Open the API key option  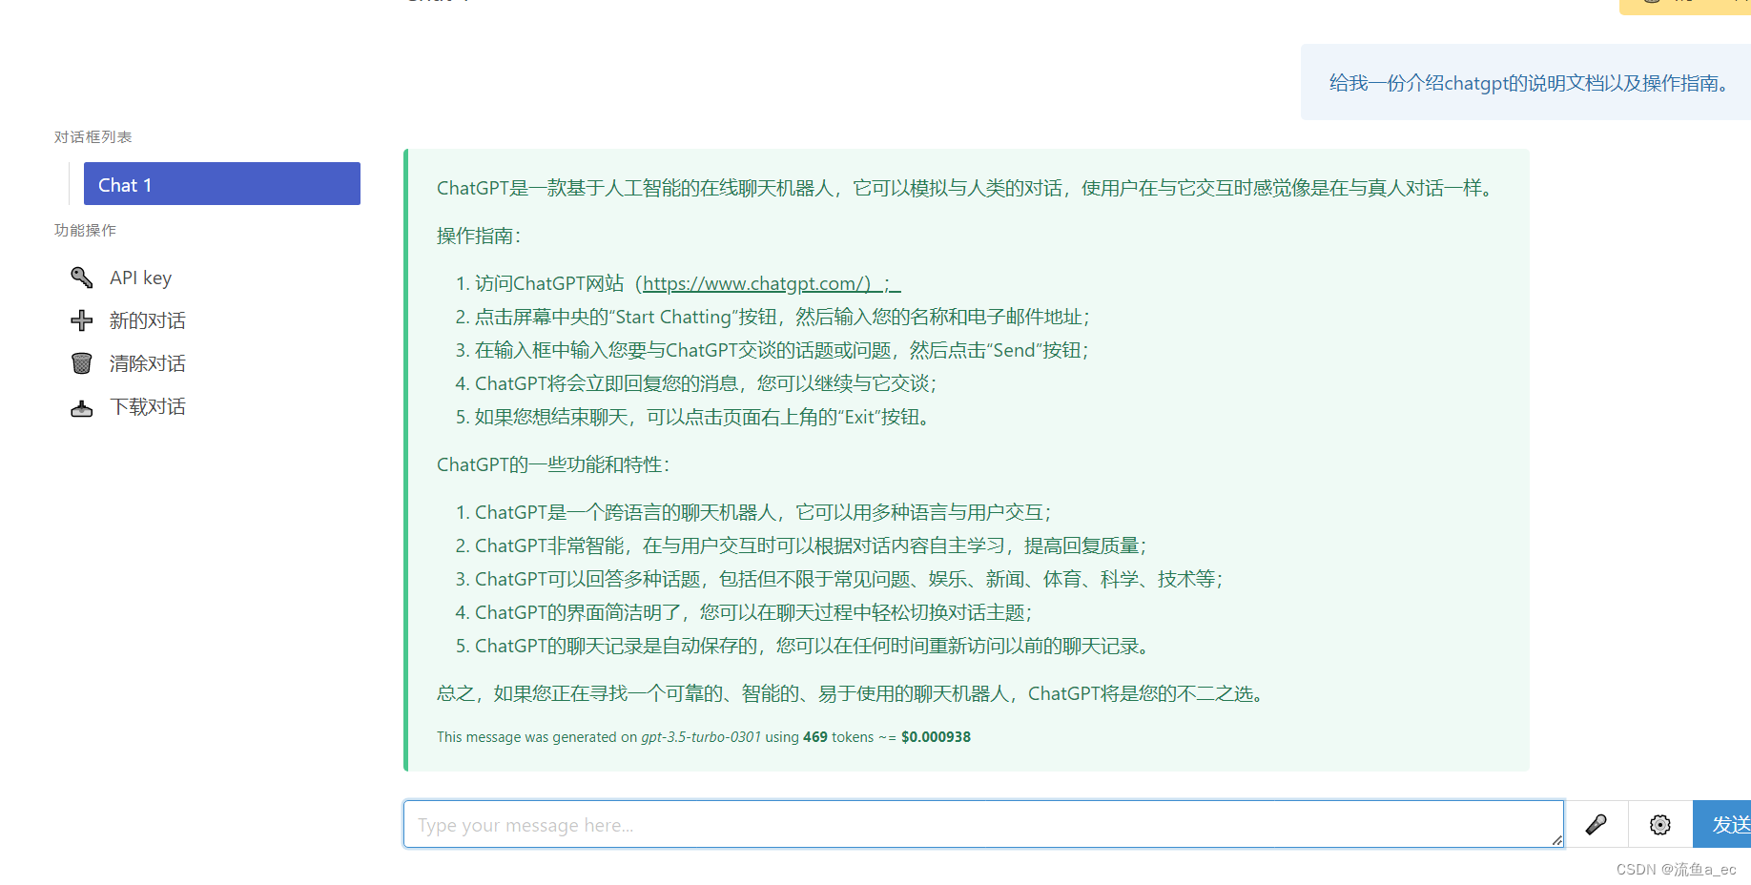140,278
